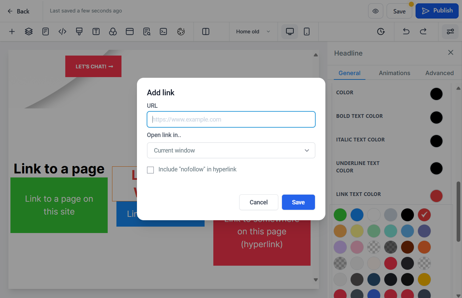Open the version history clock icon
Image resolution: width=462 pixels, height=298 pixels.
[x=381, y=32]
